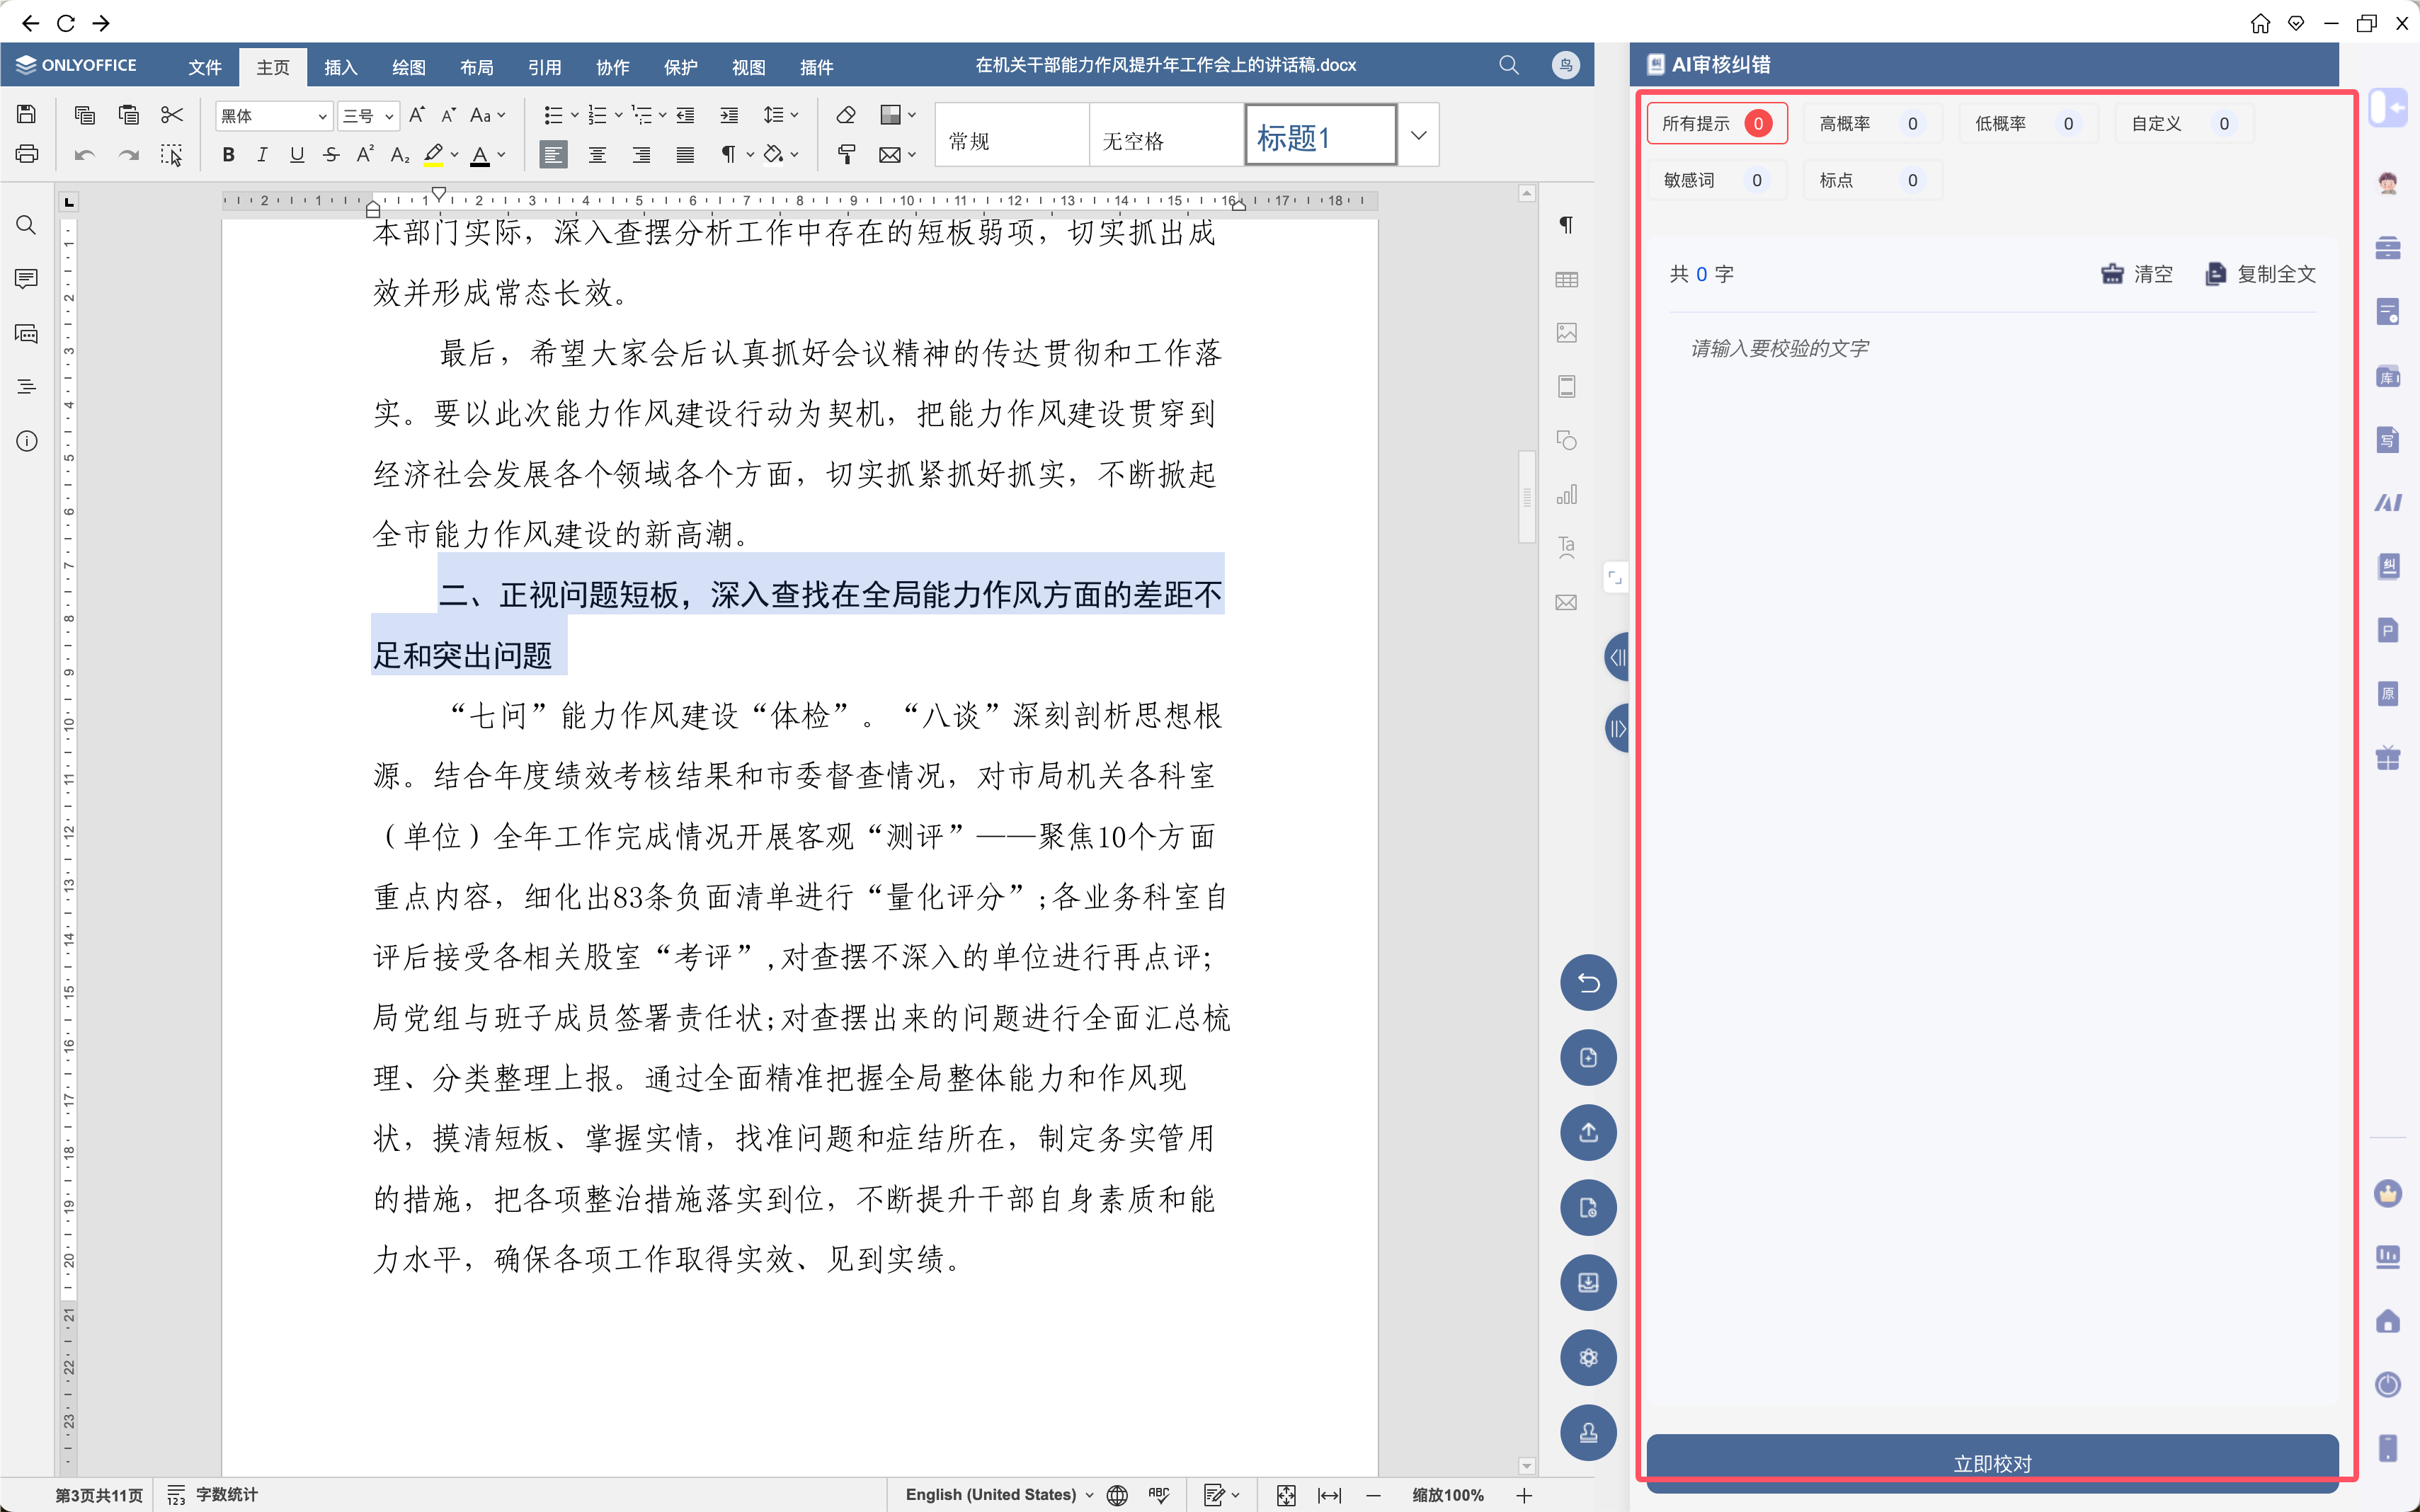Viewport: 2420px width, 1512px height.
Task: Click the Copy icon in toolbar
Action: coord(85,115)
